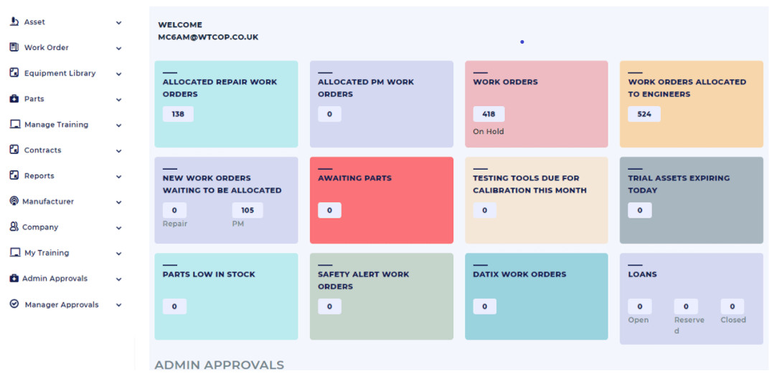Click the Work Order icon in sidebar
This screenshot has width=782, height=381.
pyautogui.click(x=14, y=47)
